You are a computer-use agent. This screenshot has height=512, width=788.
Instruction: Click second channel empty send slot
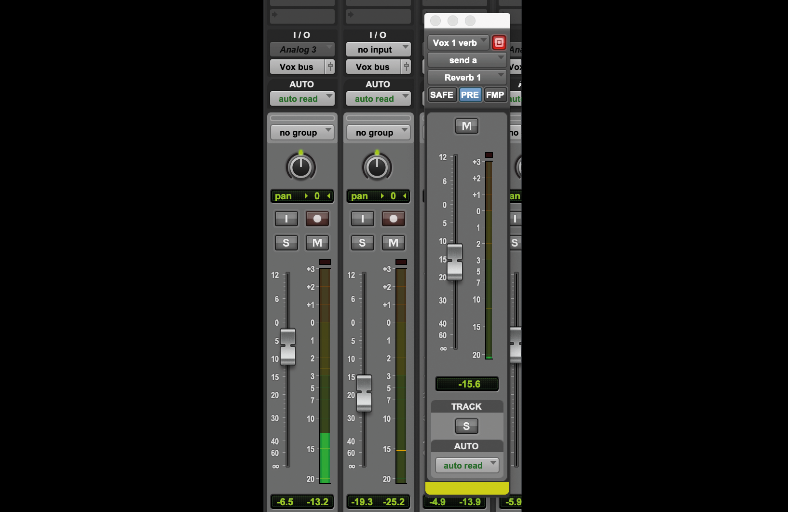pos(378,16)
